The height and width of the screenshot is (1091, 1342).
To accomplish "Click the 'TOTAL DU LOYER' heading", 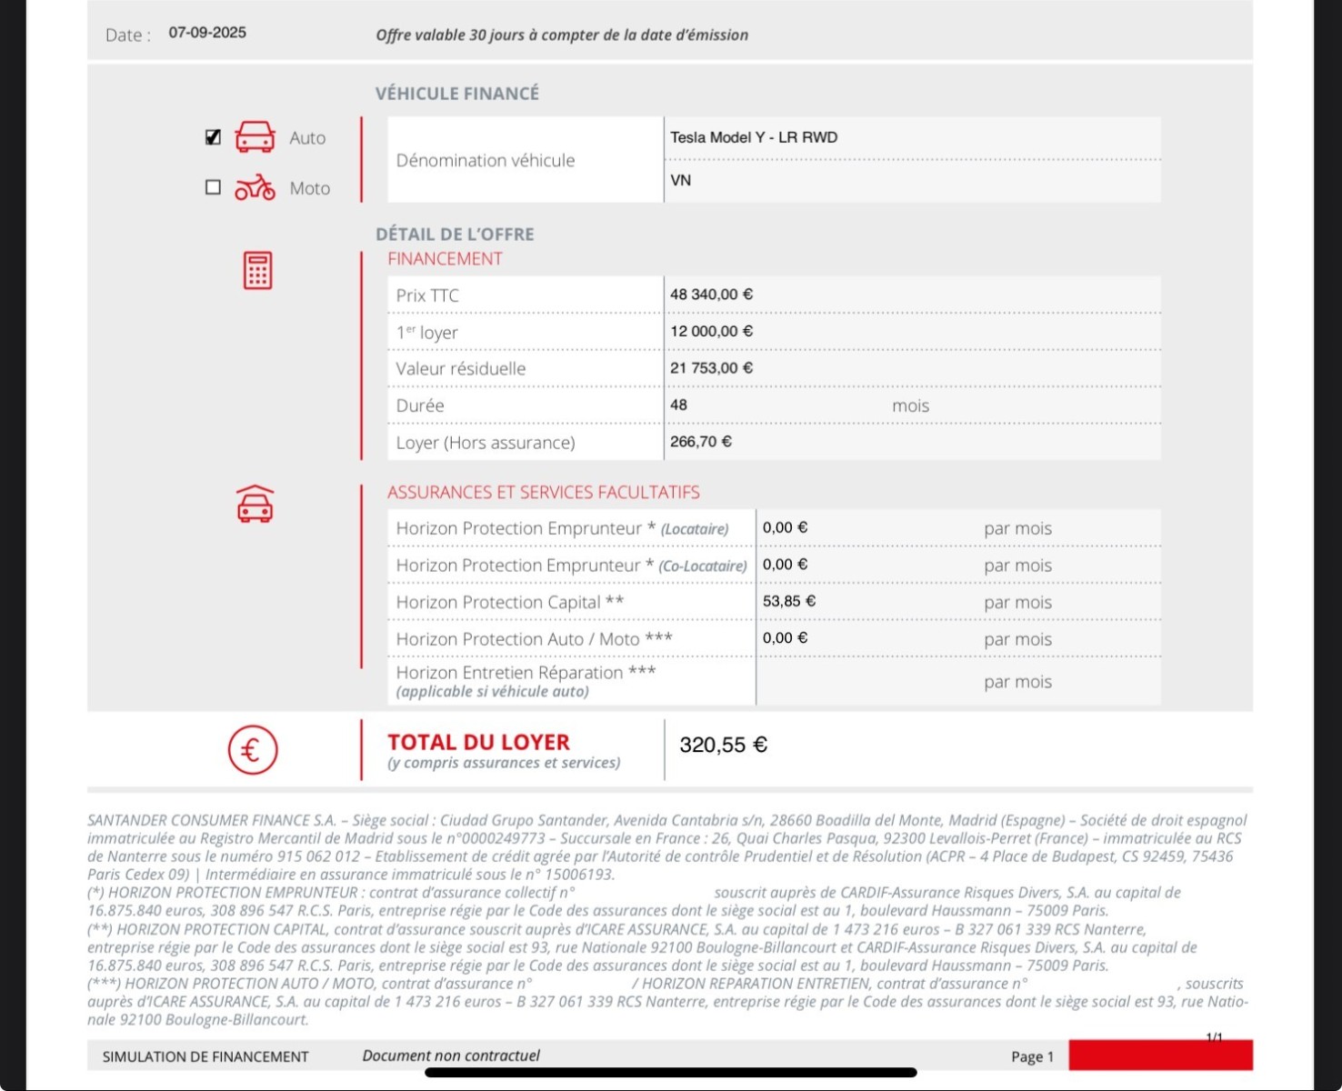I will tap(478, 743).
